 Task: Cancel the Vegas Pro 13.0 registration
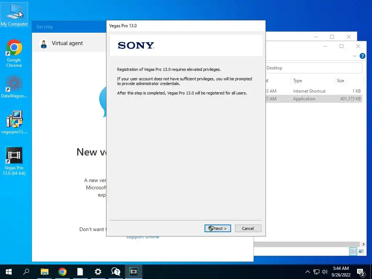(248, 228)
